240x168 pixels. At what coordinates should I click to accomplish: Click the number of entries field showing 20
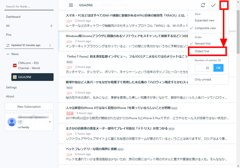(204, 68)
